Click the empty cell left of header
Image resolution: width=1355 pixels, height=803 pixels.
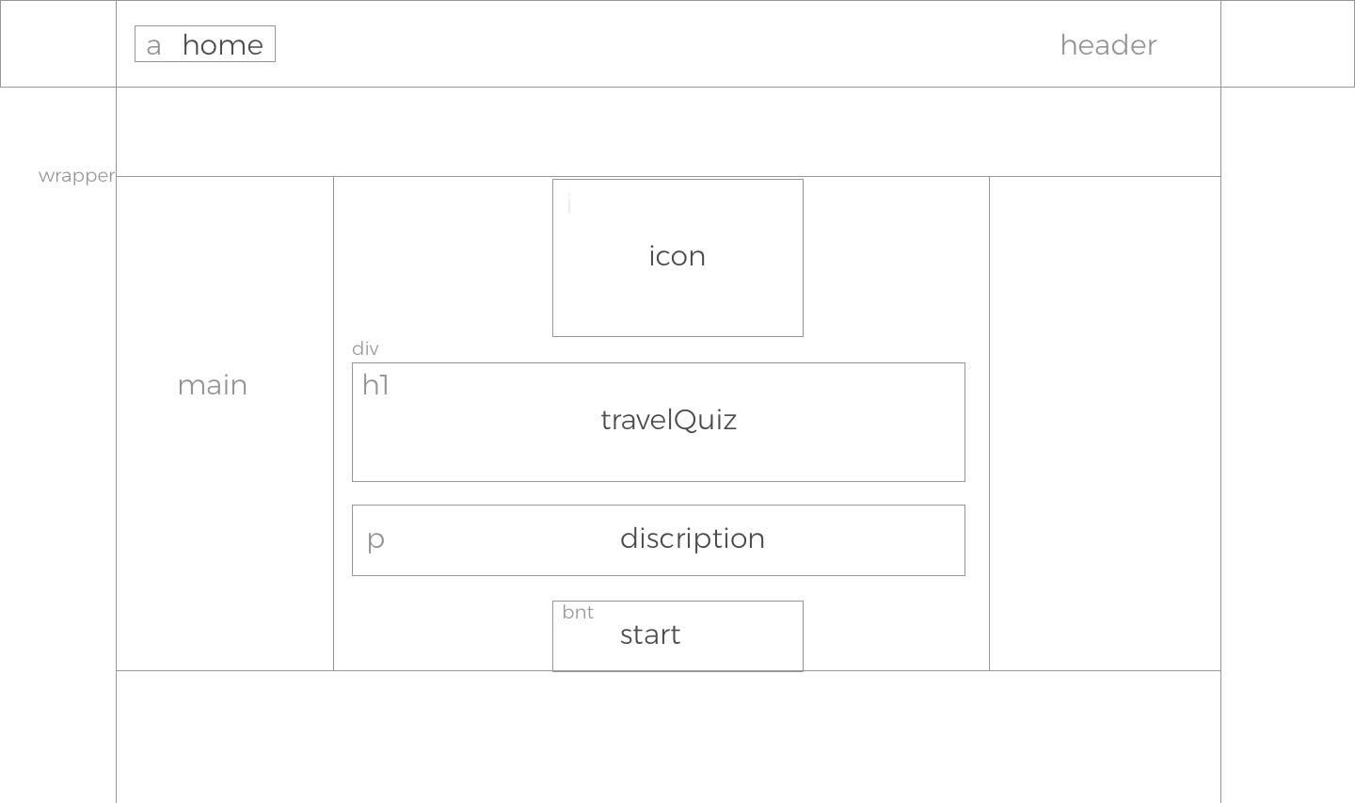(58, 43)
